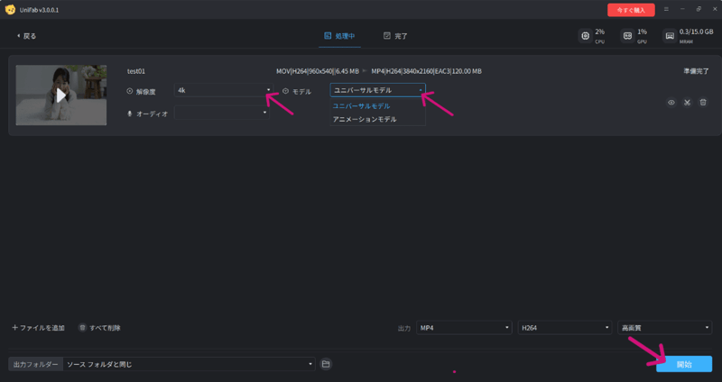The height and width of the screenshot is (382, 722).
Task: Select アニメーションモデル from the model list
Action: [365, 119]
